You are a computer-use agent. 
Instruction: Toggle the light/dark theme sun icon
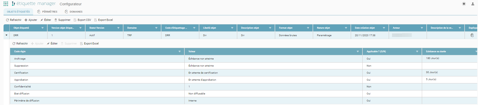(464, 4)
